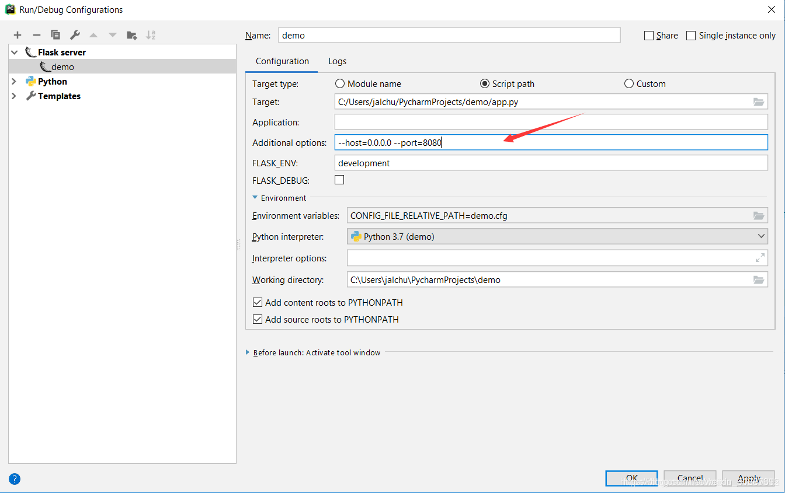Collapse Flask server tree node

pyautogui.click(x=15, y=52)
